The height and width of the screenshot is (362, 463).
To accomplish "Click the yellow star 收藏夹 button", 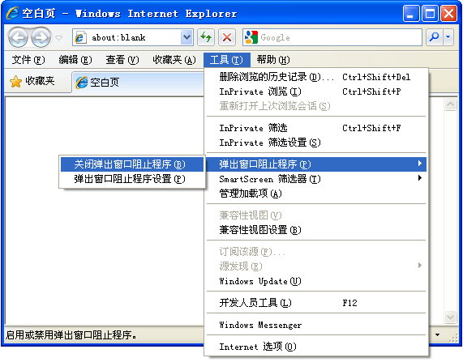I will click(32, 81).
